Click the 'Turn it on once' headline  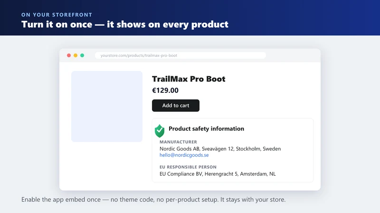click(125, 25)
